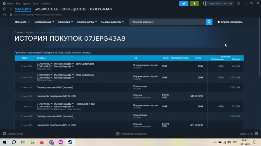
Task: Open the Справка menu
Action: coord(46,3)
